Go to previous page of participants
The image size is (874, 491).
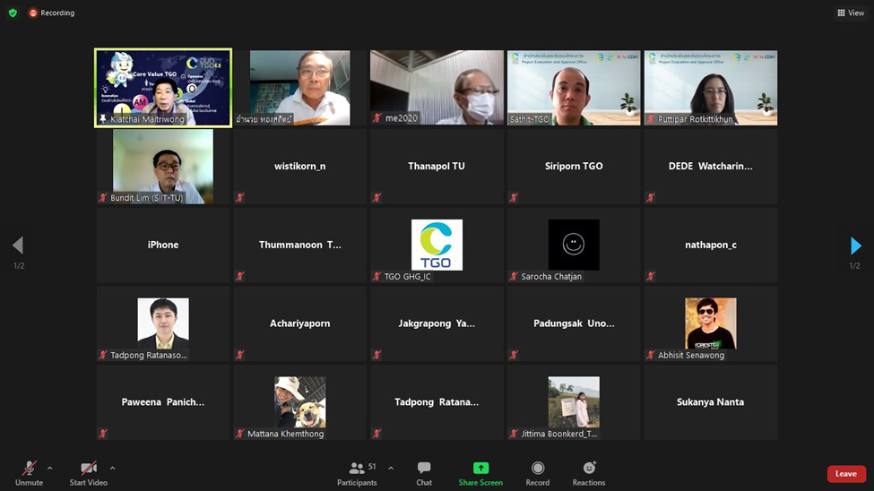(18, 245)
